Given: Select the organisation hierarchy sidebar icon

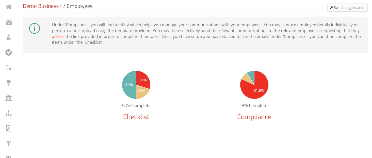Looking at the screenshot, I should point(9,113).
